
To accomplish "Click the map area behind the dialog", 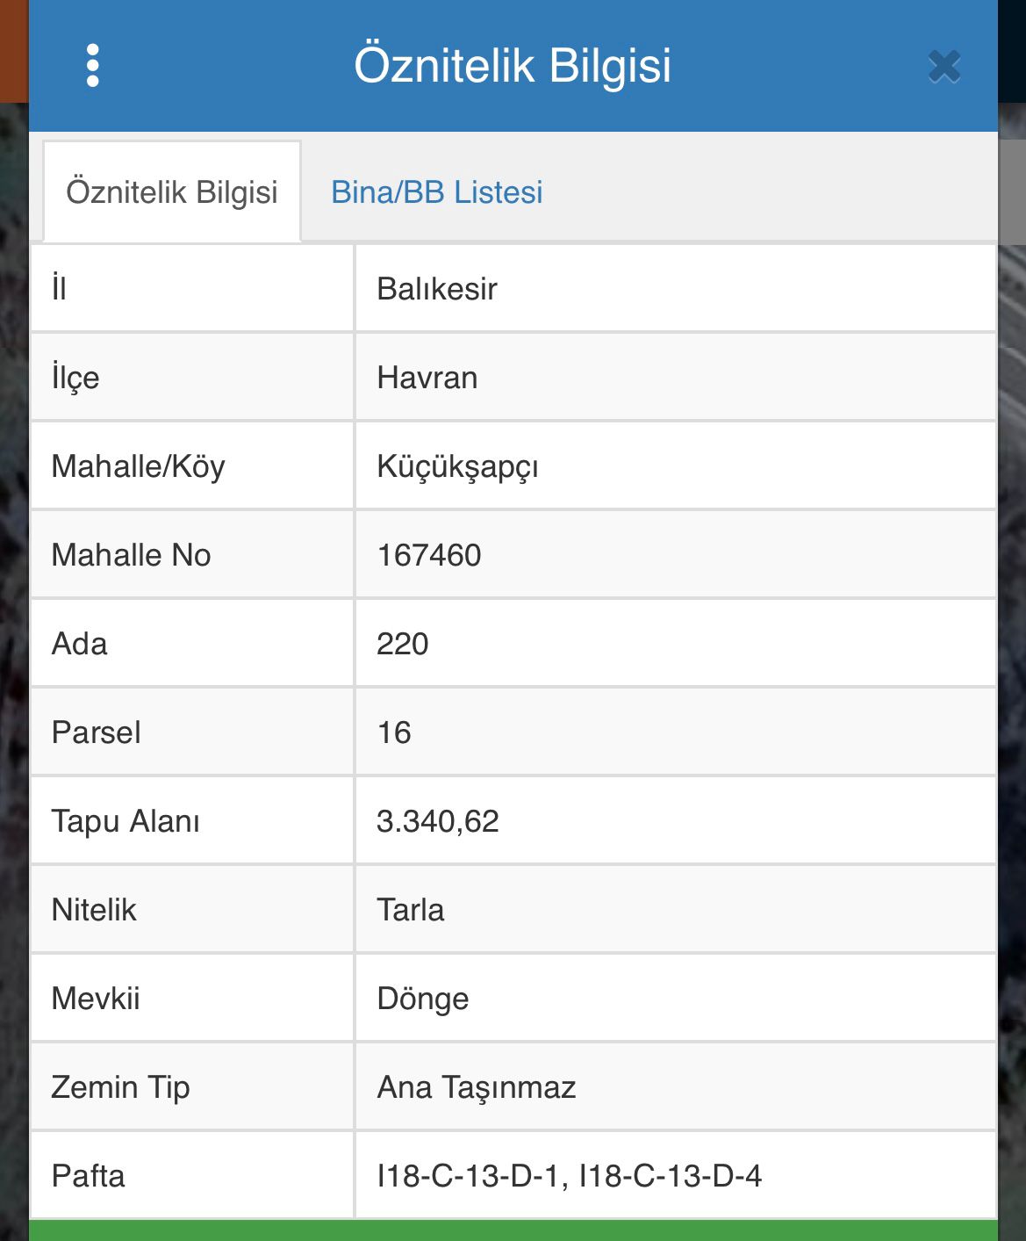I will click(1014, 615).
